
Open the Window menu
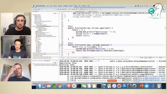click(x=84, y=6)
